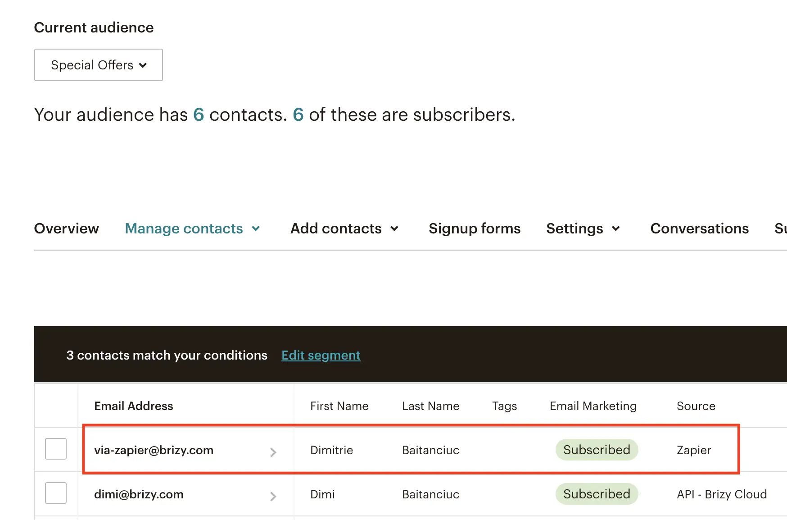
Task: Open the Settings dropdown tab
Action: [583, 228]
